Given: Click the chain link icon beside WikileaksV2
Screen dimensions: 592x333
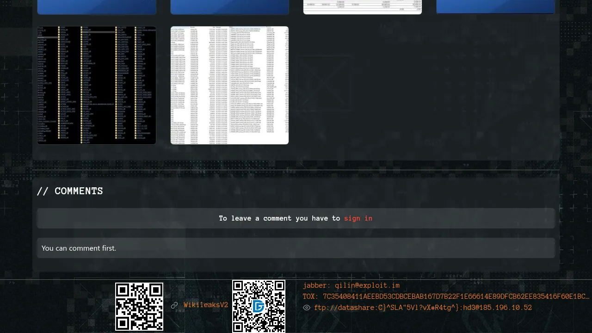Looking at the screenshot, I should point(174,305).
